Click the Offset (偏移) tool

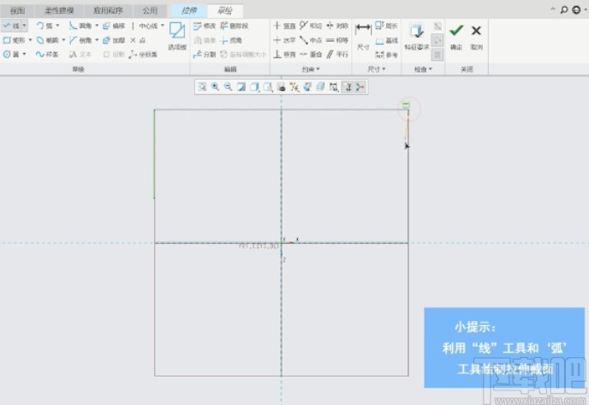114,26
